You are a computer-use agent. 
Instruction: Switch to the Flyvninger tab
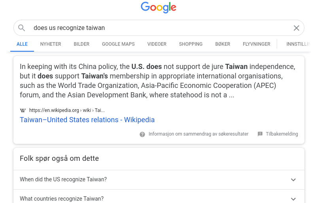[257, 44]
